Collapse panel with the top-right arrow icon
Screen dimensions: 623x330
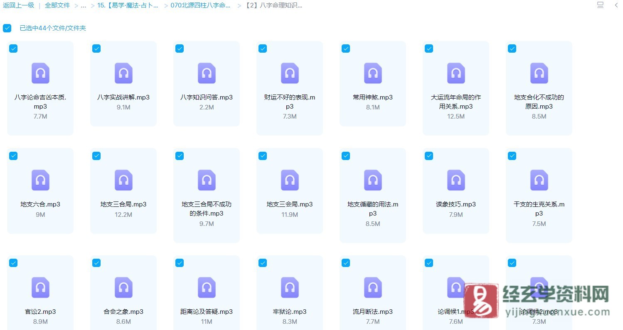tap(616, 5)
